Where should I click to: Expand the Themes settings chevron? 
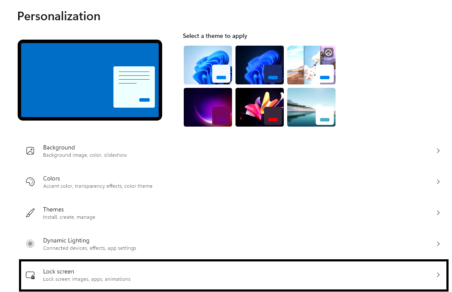pyautogui.click(x=438, y=213)
